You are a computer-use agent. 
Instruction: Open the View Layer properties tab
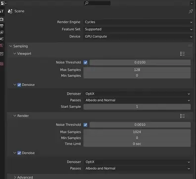2,32
